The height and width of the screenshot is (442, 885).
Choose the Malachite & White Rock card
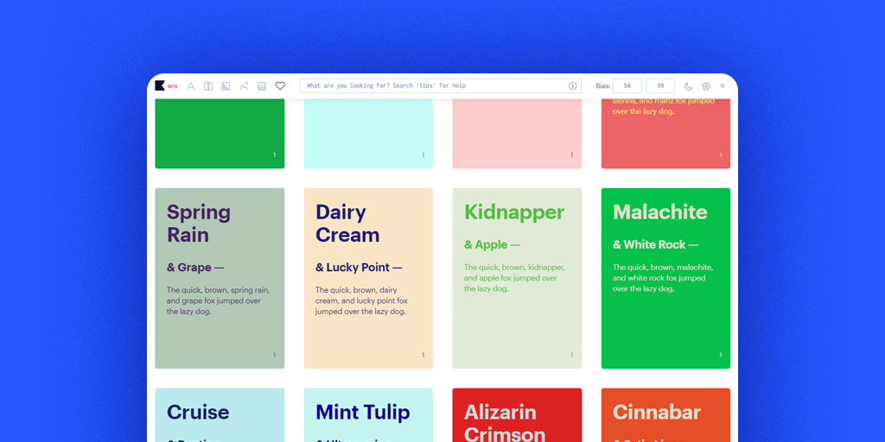click(665, 278)
